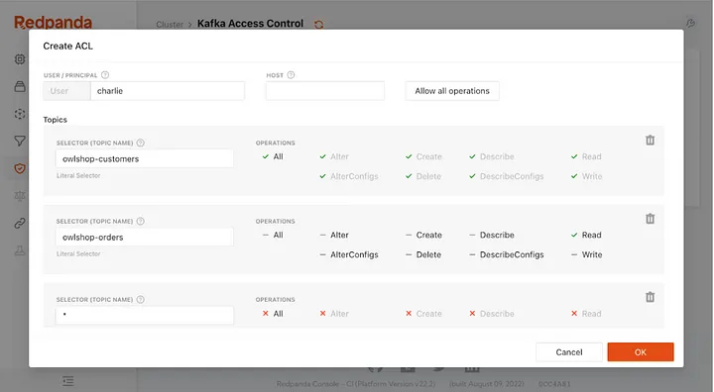The width and height of the screenshot is (714, 392).
Task: Open the Security shield icon in sidebar
Action: (x=20, y=168)
